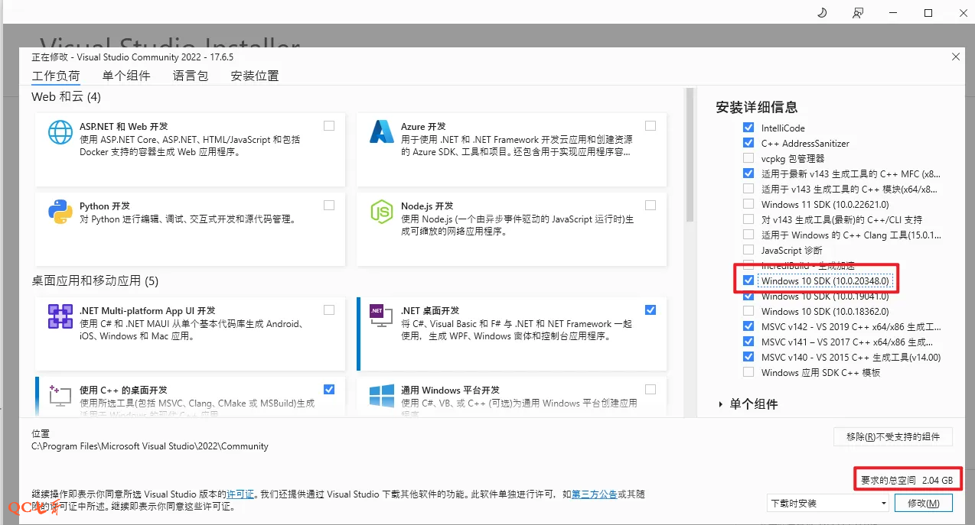Open the 安装位置 tab
The width and height of the screenshot is (975, 525).
tap(255, 76)
